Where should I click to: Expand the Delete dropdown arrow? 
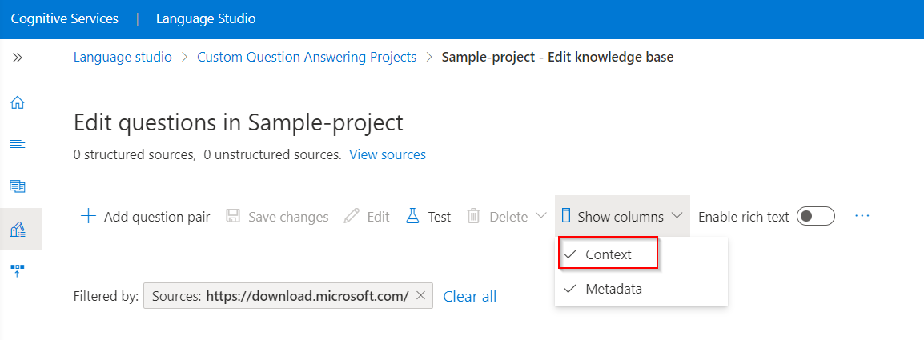[541, 216]
